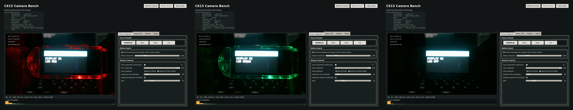Adjust Motion threshold slider in middle window
The width and height of the screenshot is (573, 110).
pyautogui.click(x=348, y=56)
